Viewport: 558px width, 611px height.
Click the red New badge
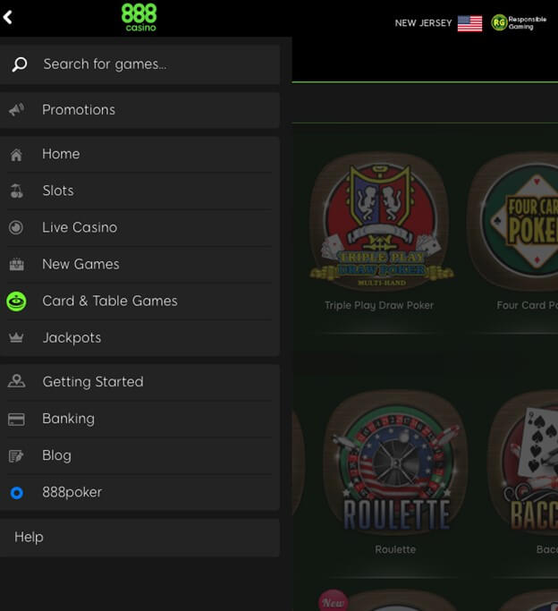tap(334, 602)
